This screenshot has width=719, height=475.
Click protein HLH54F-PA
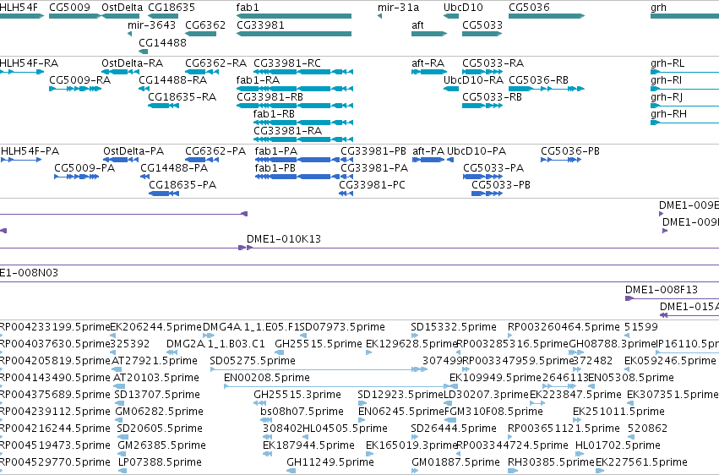point(30,150)
